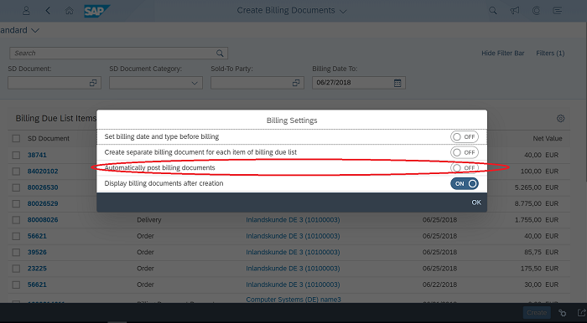Open the notifications megaphone icon

click(515, 10)
